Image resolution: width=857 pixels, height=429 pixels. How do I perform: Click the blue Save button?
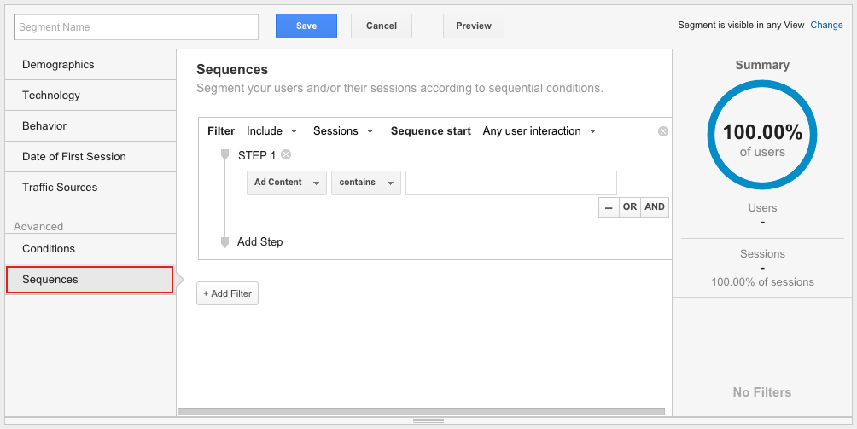tap(306, 26)
